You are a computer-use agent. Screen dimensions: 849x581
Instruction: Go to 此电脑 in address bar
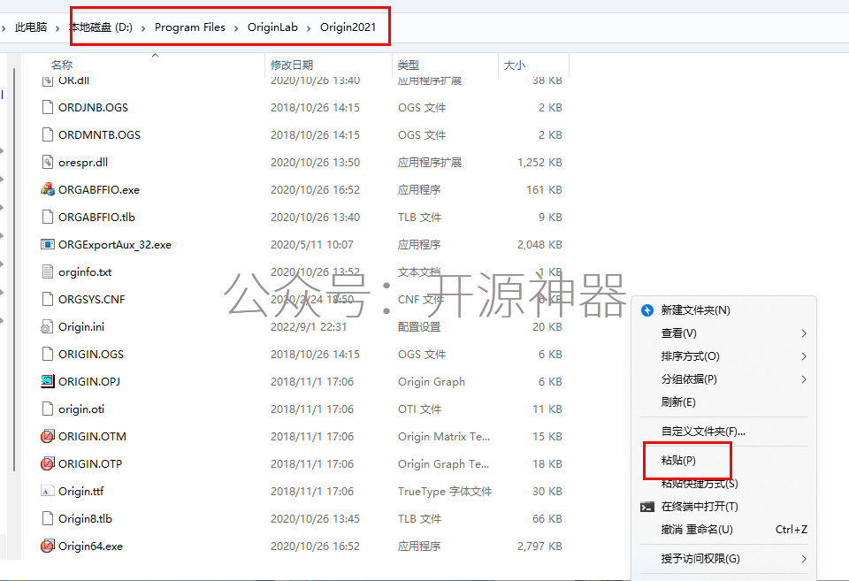tap(31, 27)
